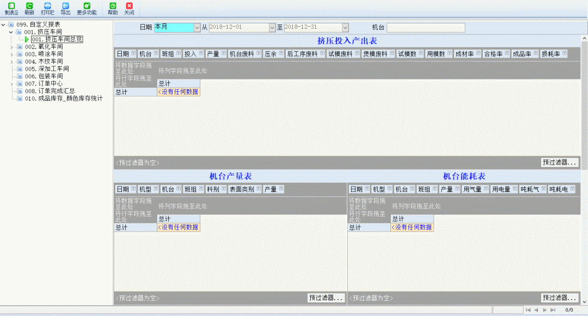Expand the 002.氧化车间 tree node
This screenshot has height=316, width=588.
[x=12, y=47]
